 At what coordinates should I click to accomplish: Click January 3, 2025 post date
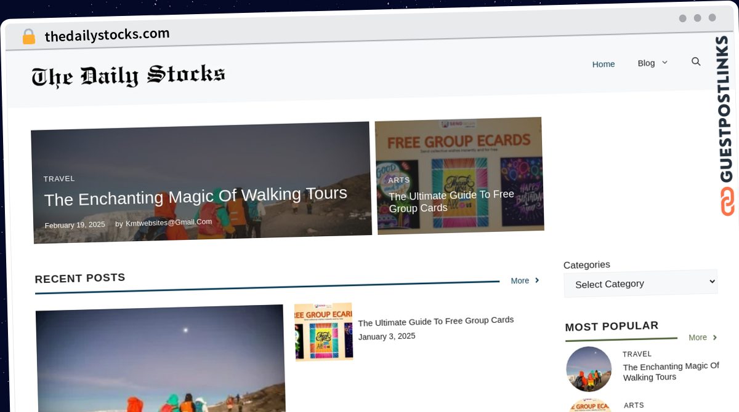coord(387,336)
